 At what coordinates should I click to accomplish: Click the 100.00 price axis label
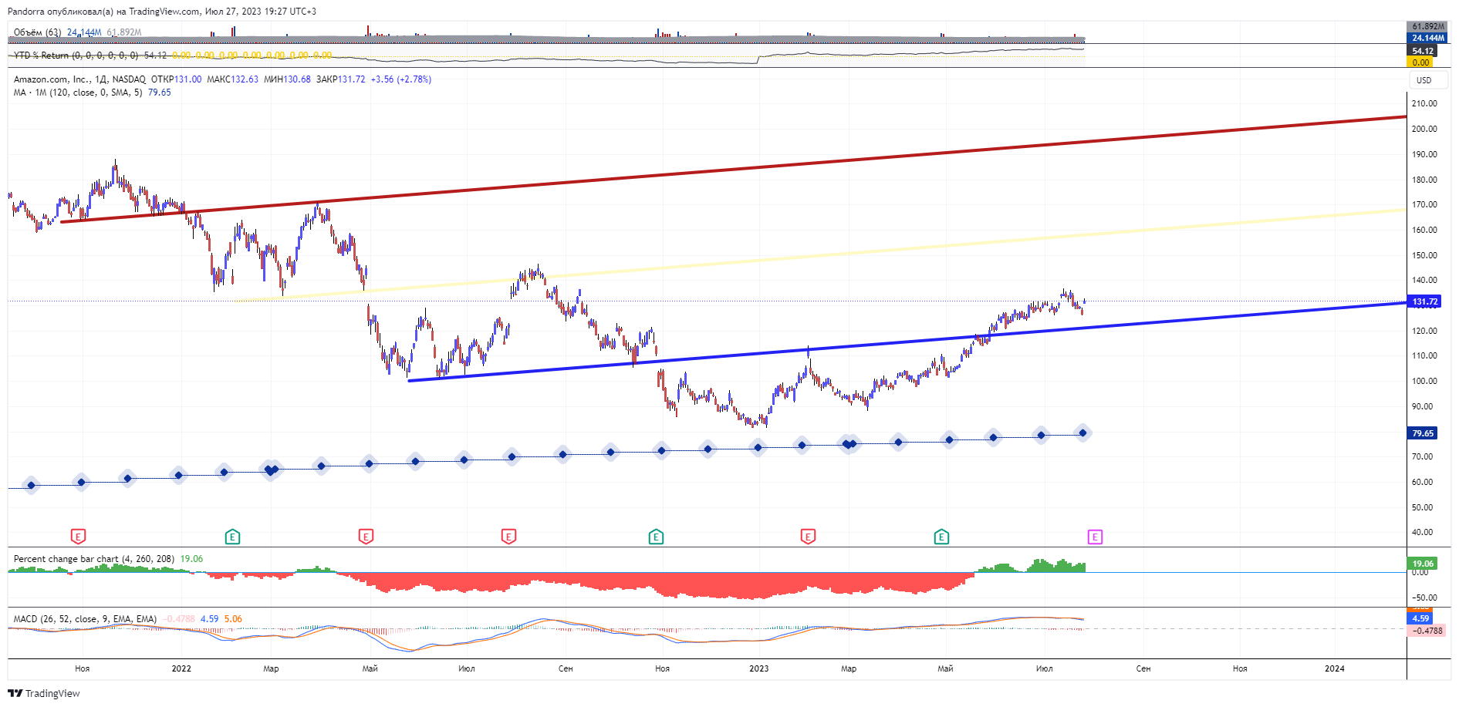1424,381
